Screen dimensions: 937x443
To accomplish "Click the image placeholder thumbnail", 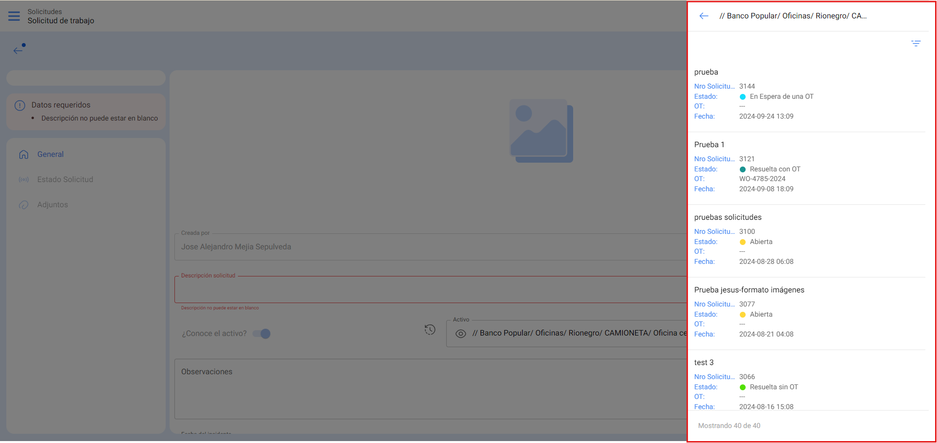I will coord(541,131).
